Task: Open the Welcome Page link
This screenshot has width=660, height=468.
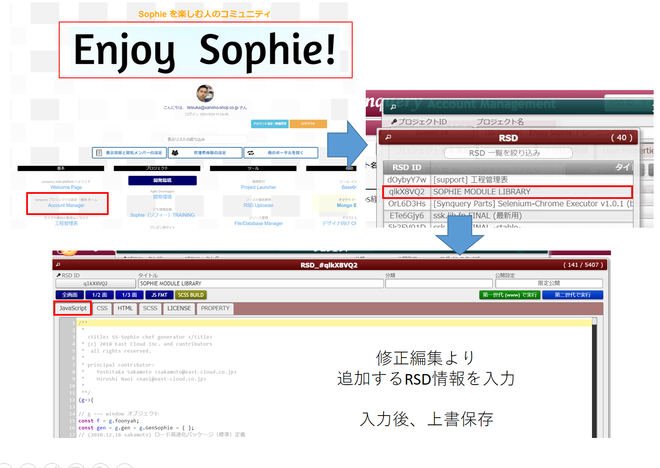Action: [66, 187]
